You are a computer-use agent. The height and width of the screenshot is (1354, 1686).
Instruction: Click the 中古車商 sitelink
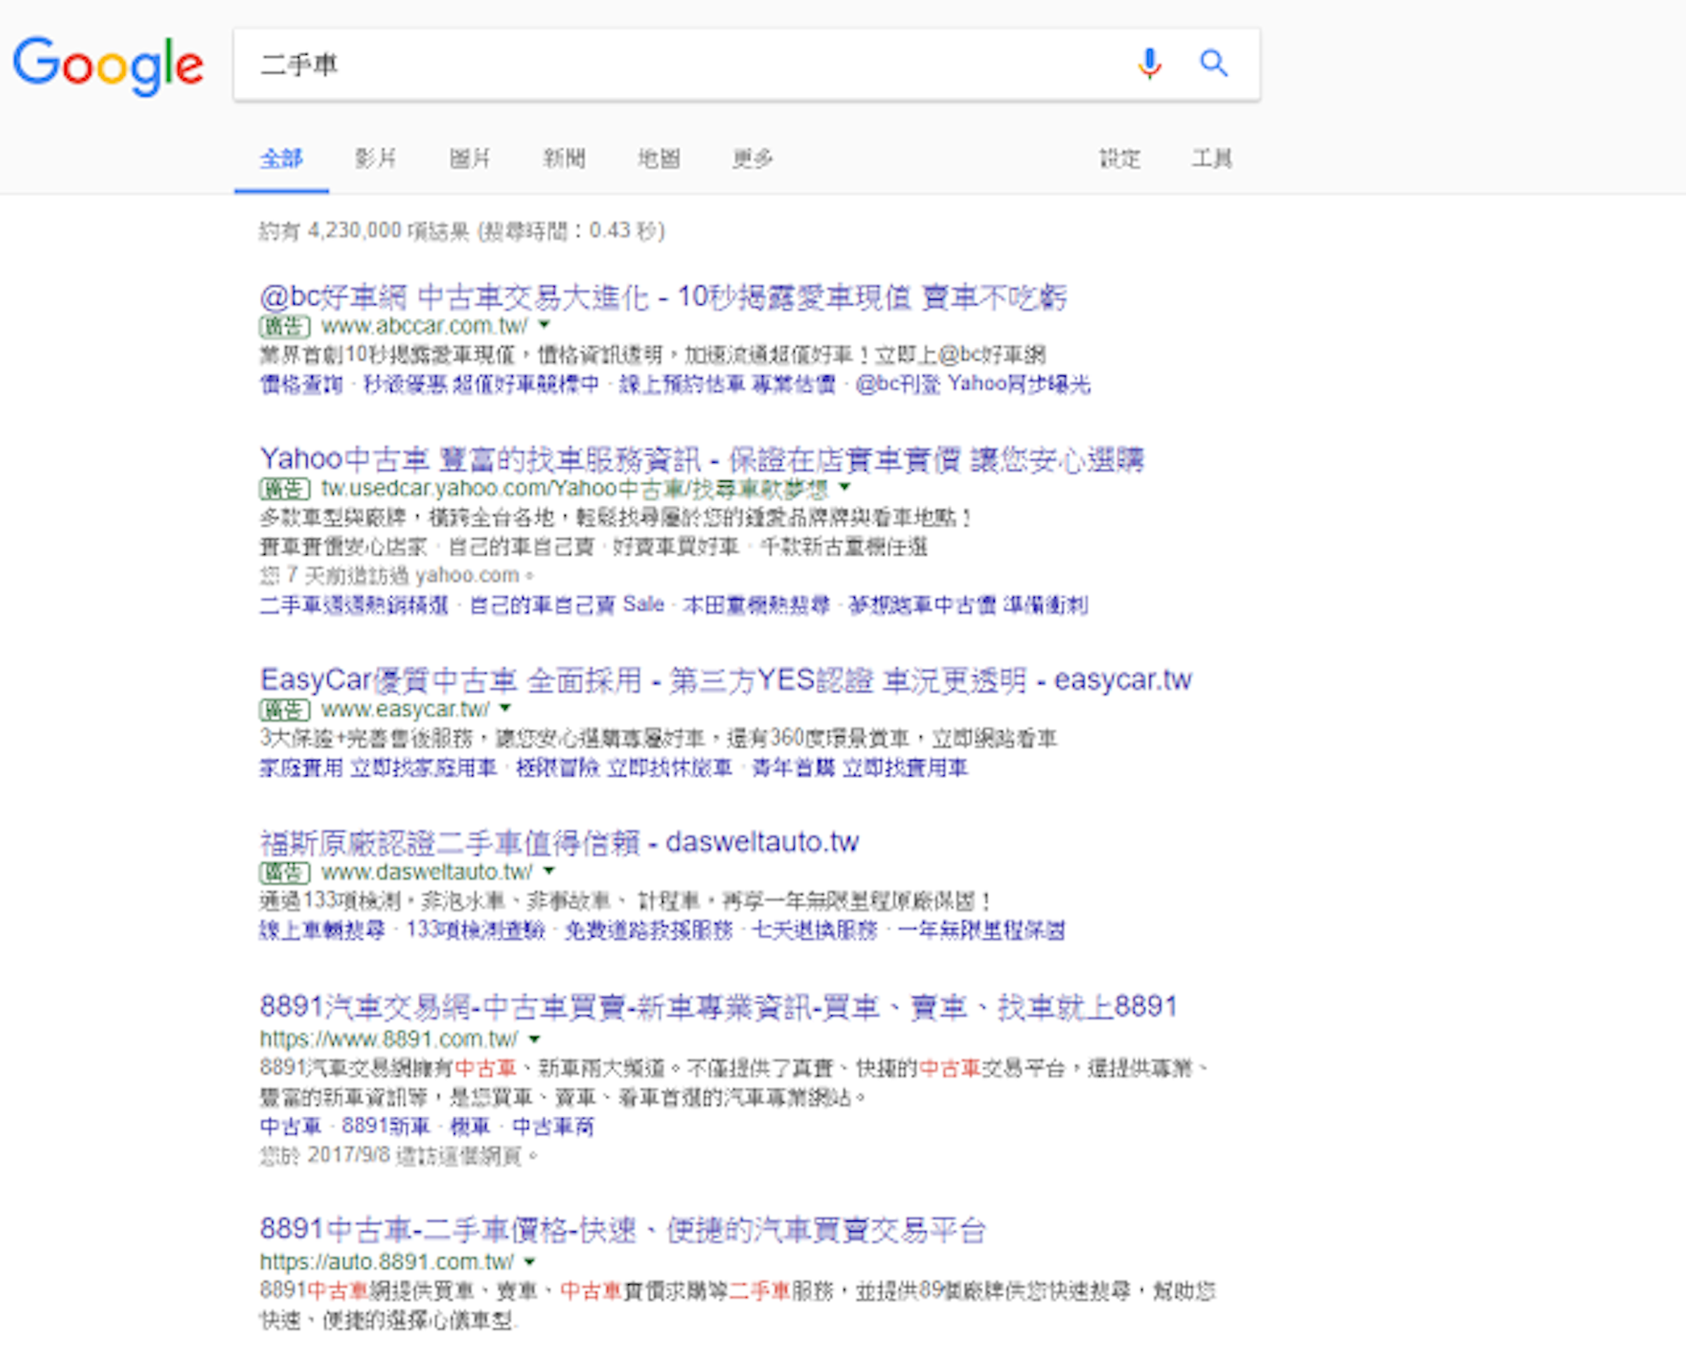[x=553, y=1126]
